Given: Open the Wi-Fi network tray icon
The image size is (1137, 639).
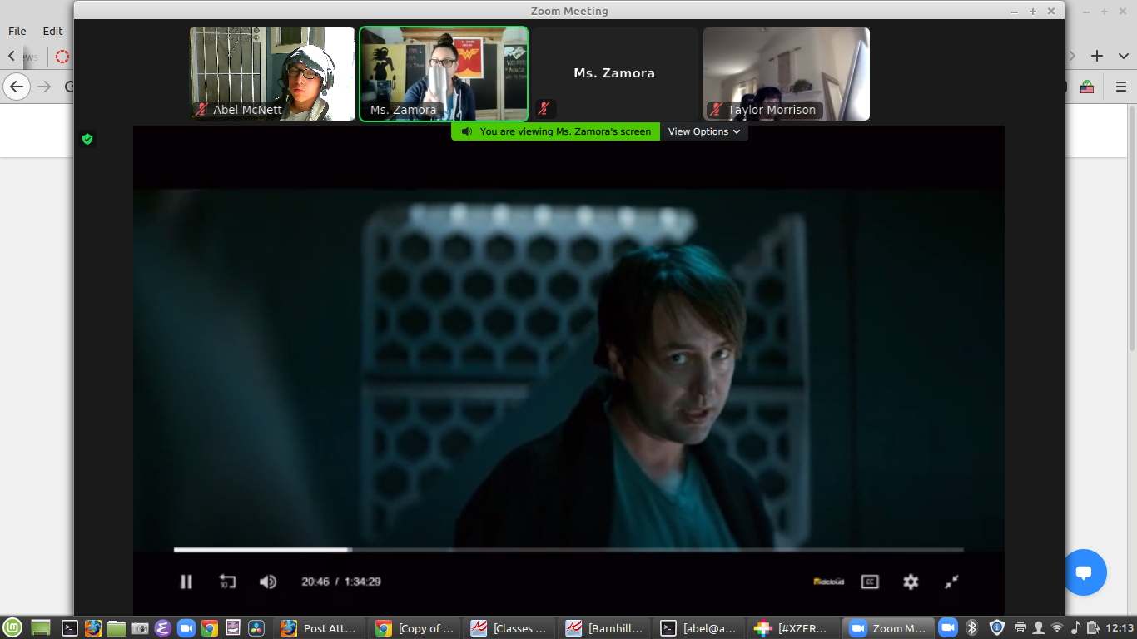Looking at the screenshot, I should click(x=1057, y=627).
